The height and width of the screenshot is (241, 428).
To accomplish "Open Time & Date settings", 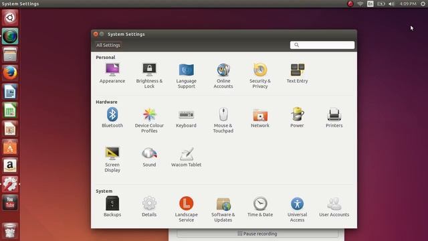I will [260, 207].
